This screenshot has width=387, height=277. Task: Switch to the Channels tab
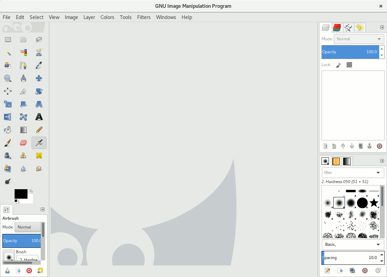(337, 27)
